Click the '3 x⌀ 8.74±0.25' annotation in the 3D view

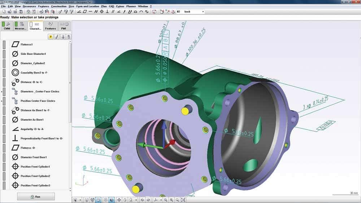[315, 103]
